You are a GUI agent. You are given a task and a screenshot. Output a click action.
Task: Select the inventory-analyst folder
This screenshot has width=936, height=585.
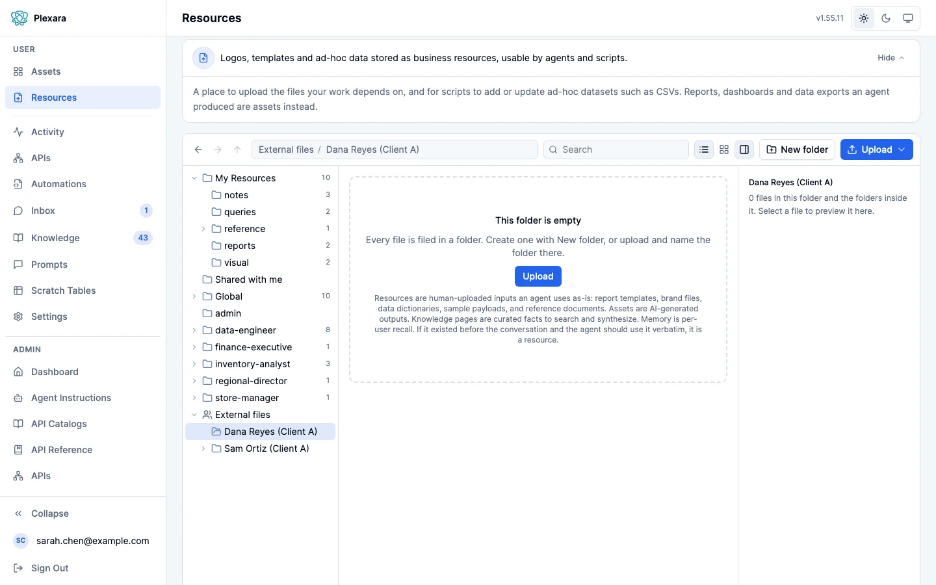261,364
